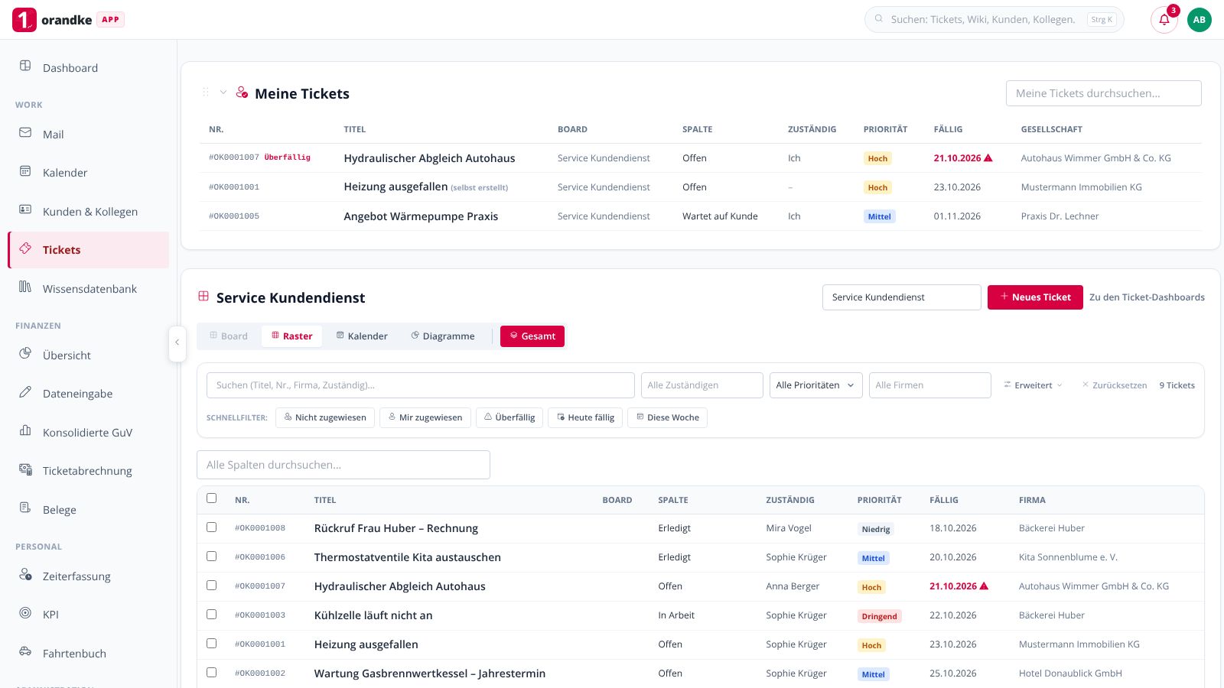Click the Wissensdatenbank books icon
The image size is (1224, 688).
[25, 287]
